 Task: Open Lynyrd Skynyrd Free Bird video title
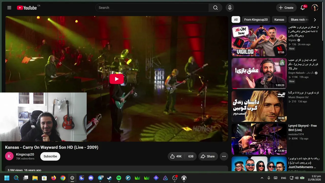tap(302, 128)
